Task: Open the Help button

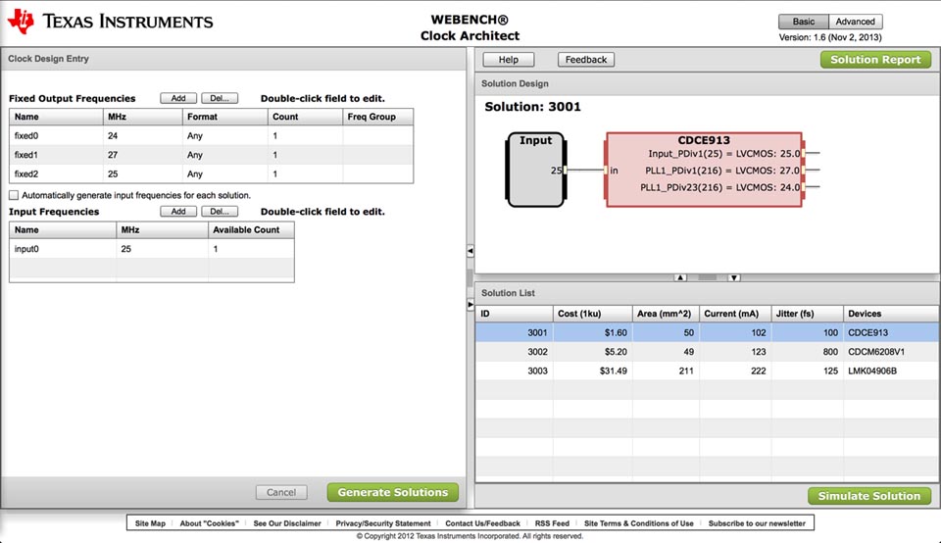Action: [x=509, y=60]
